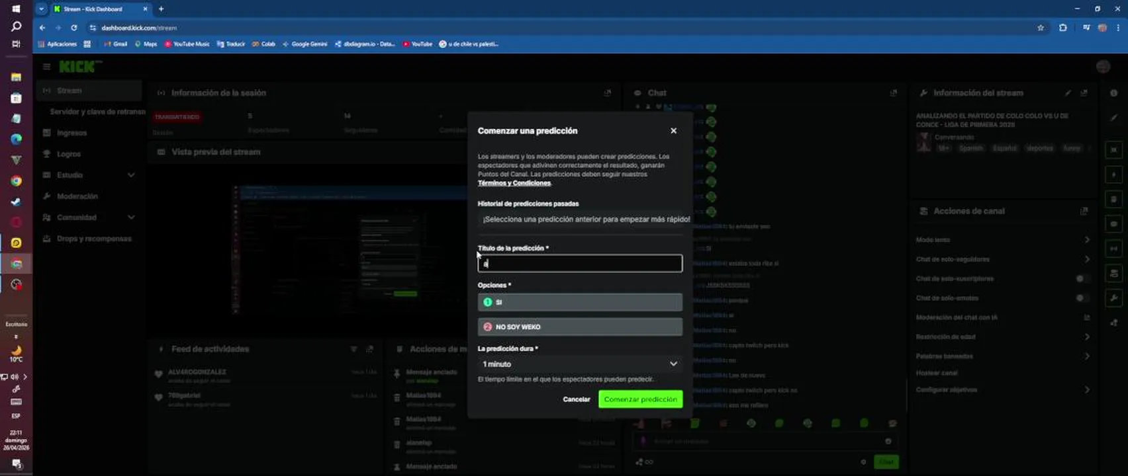Pop out the Información del stream panel
Viewport: 1128px width, 476px height.
click(1084, 93)
